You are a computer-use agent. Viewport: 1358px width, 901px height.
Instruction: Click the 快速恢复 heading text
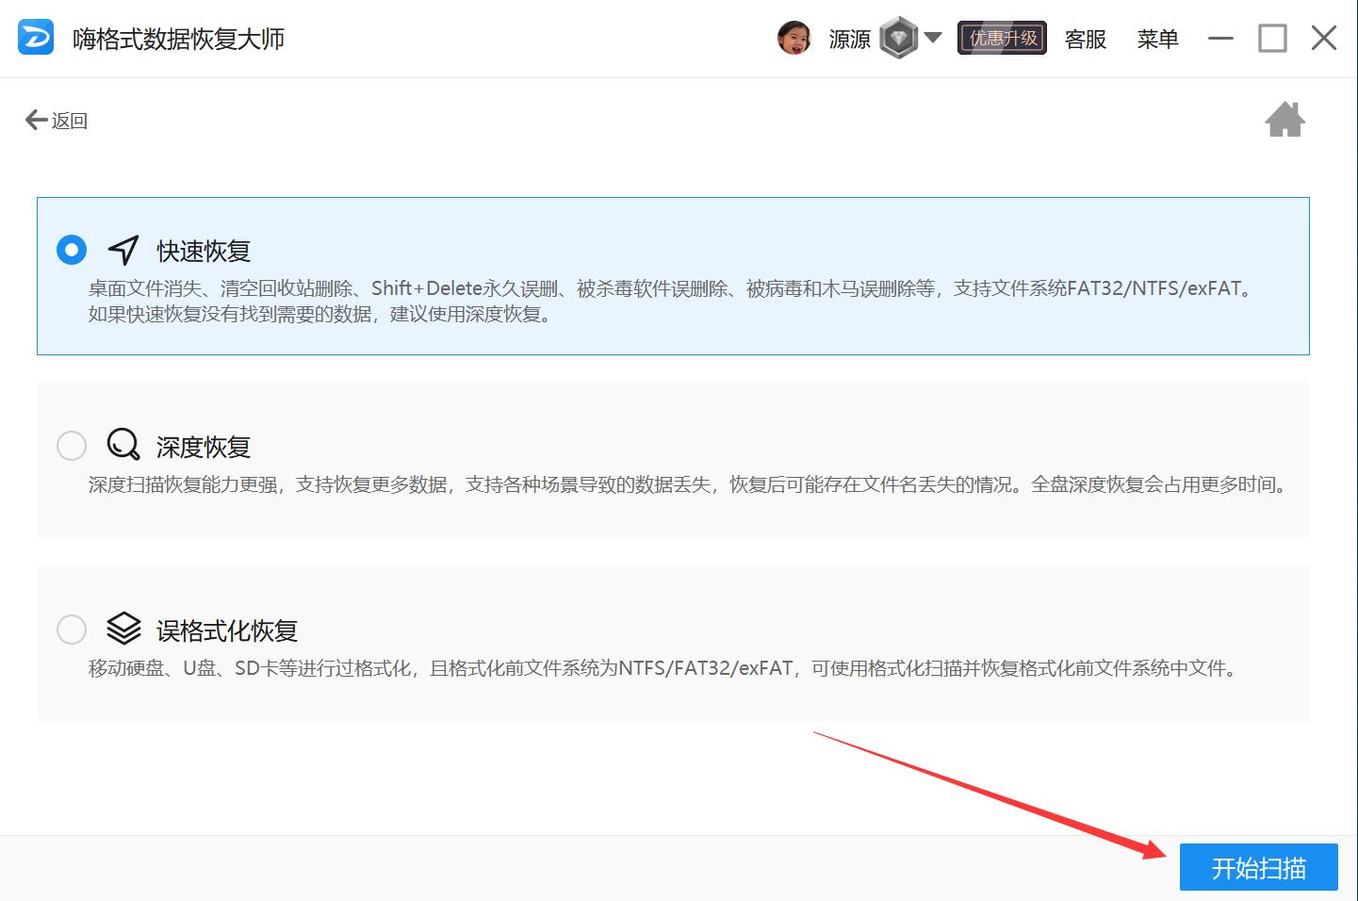(x=204, y=252)
